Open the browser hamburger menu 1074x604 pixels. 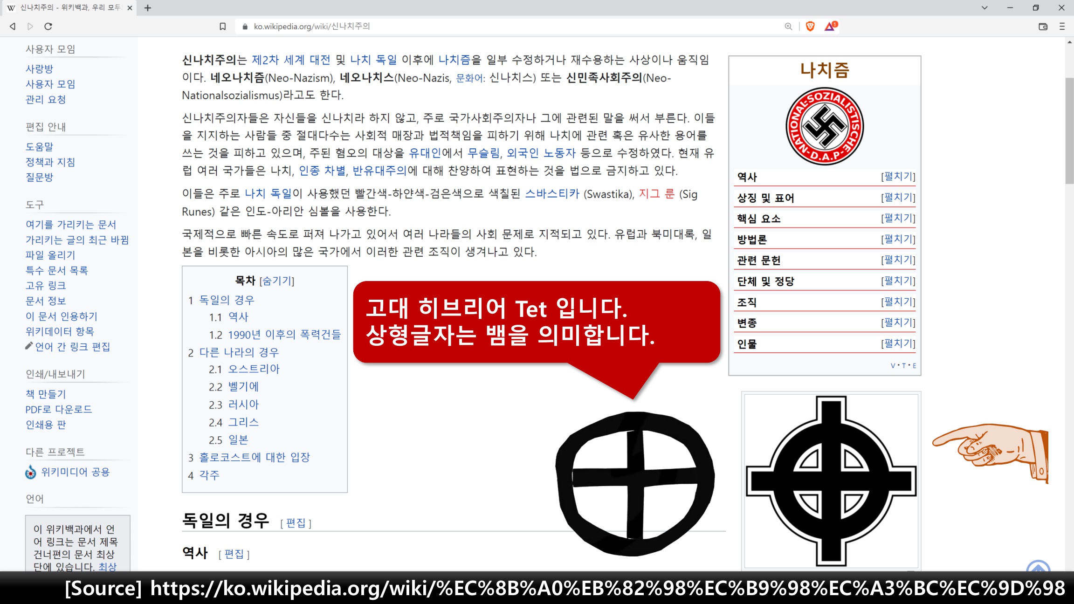click(x=1062, y=27)
